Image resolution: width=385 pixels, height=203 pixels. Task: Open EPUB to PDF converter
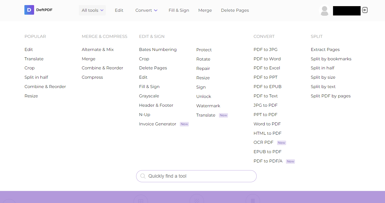pos(267,152)
